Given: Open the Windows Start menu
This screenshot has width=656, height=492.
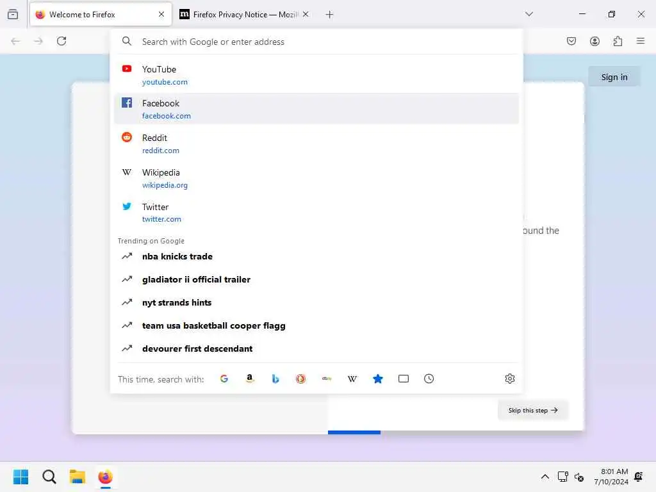Looking at the screenshot, I should click(x=21, y=477).
